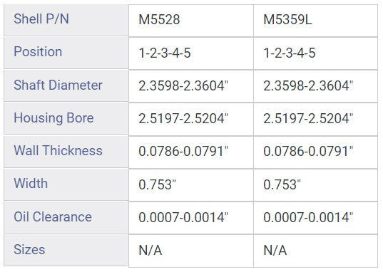Click the Wall Thickness row label
Screen dimensions: 383x272
point(66,152)
